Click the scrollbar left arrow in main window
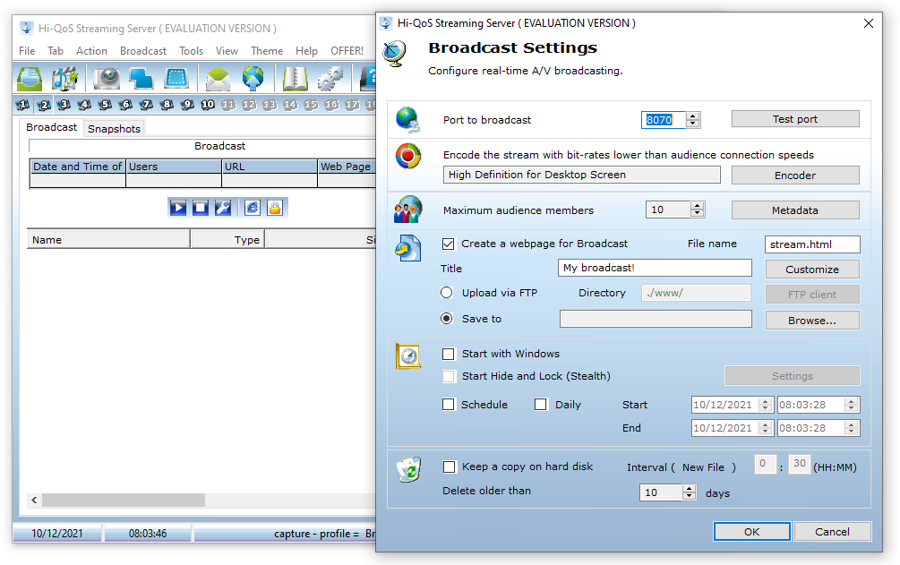This screenshot has height=565, width=900. pyautogui.click(x=34, y=501)
